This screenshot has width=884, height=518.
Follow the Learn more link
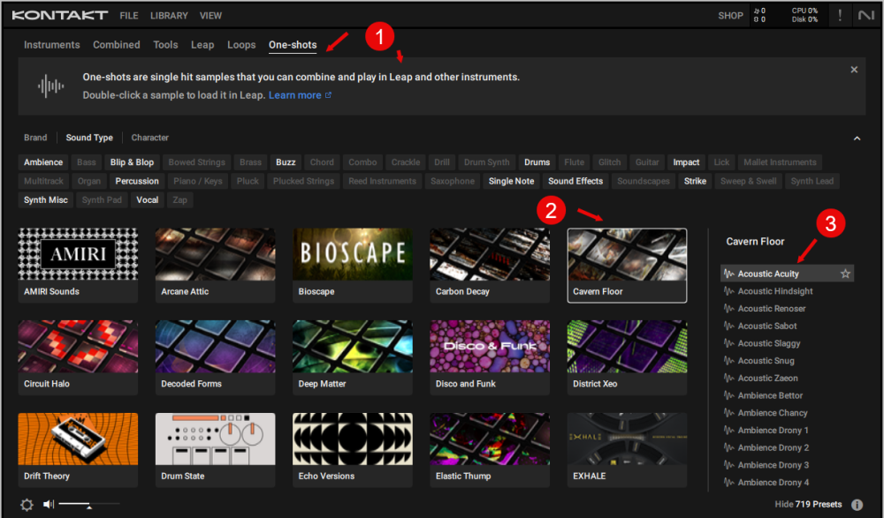[300, 95]
